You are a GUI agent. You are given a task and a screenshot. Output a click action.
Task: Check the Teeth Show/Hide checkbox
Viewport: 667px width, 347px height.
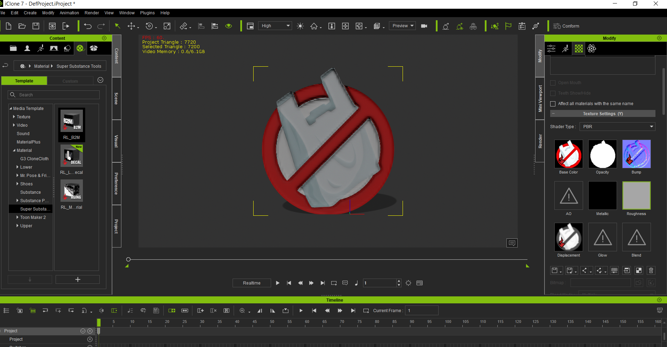point(553,93)
